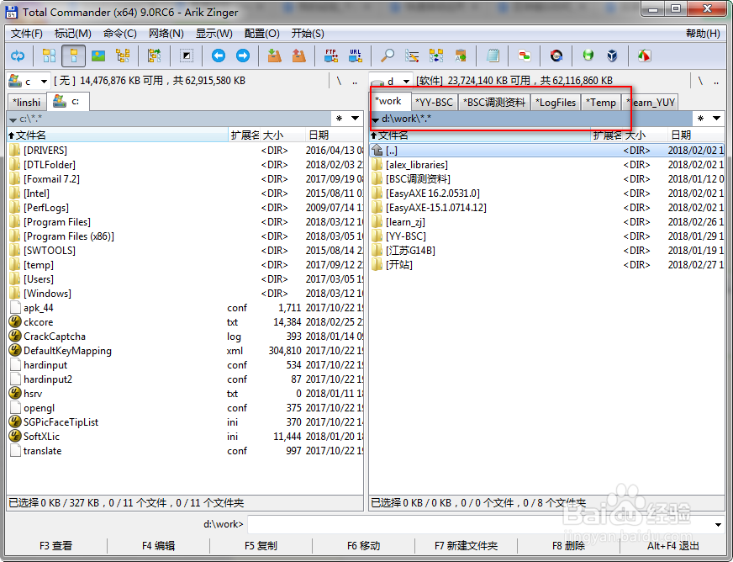Viewport: 733px width, 562px height.
Task: Open the 显示(W) menu
Action: point(214,34)
